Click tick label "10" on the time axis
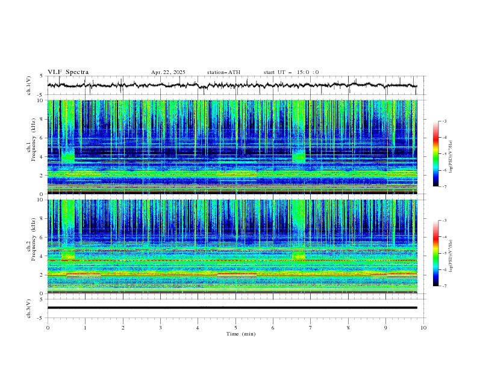 click(423, 328)
